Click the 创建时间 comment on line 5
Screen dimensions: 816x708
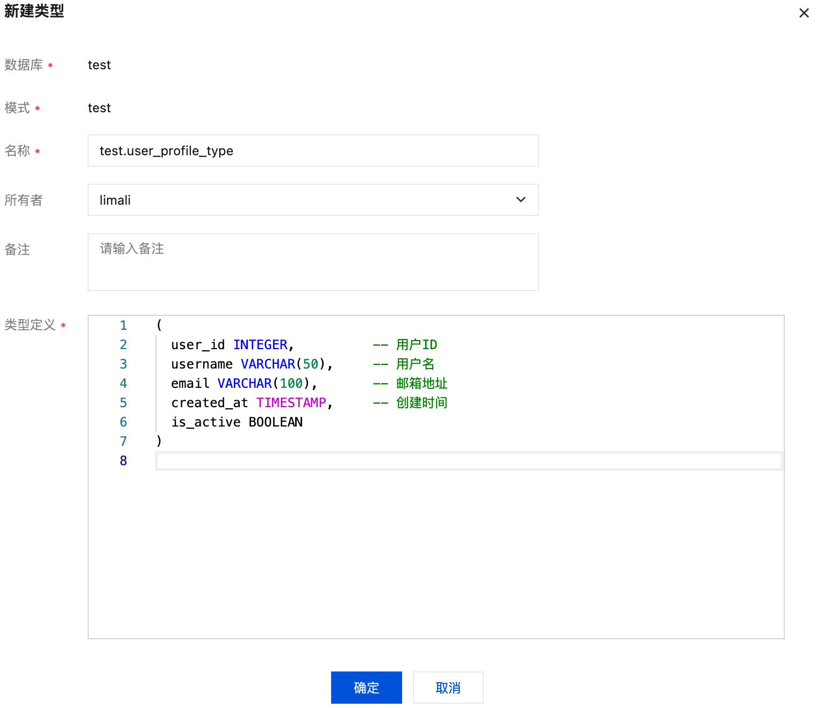[421, 403]
